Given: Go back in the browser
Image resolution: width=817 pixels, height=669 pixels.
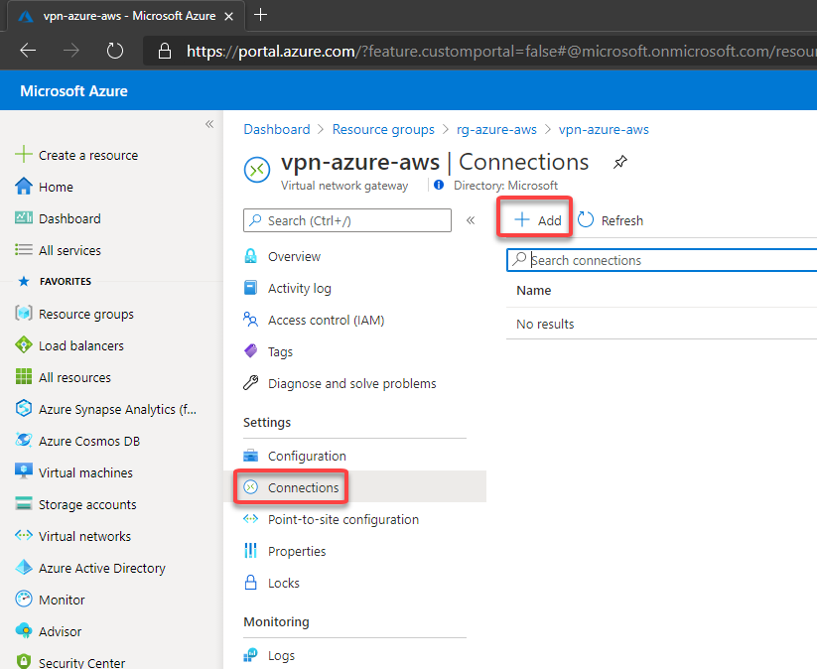Looking at the screenshot, I should pyautogui.click(x=28, y=51).
